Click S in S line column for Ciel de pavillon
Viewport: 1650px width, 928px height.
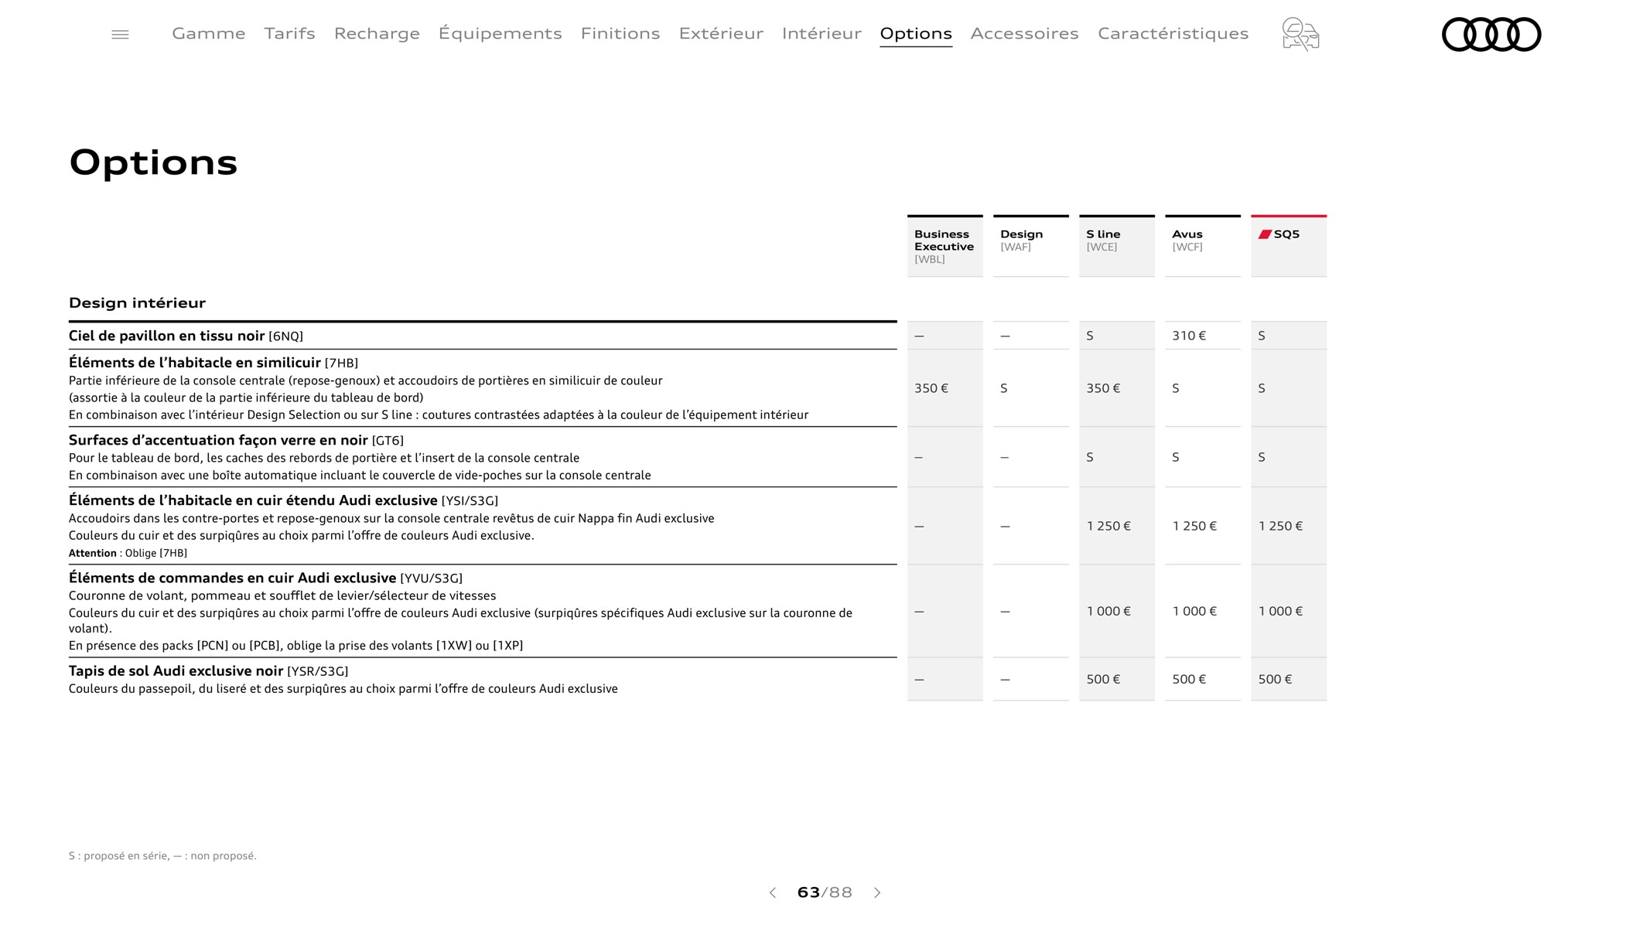(1117, 336)
